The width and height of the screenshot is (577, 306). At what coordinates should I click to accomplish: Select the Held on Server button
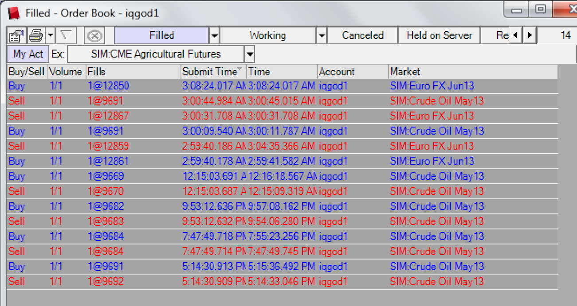(439, 35)
